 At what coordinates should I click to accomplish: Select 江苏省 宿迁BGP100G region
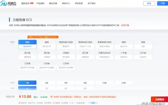point(27,66)
